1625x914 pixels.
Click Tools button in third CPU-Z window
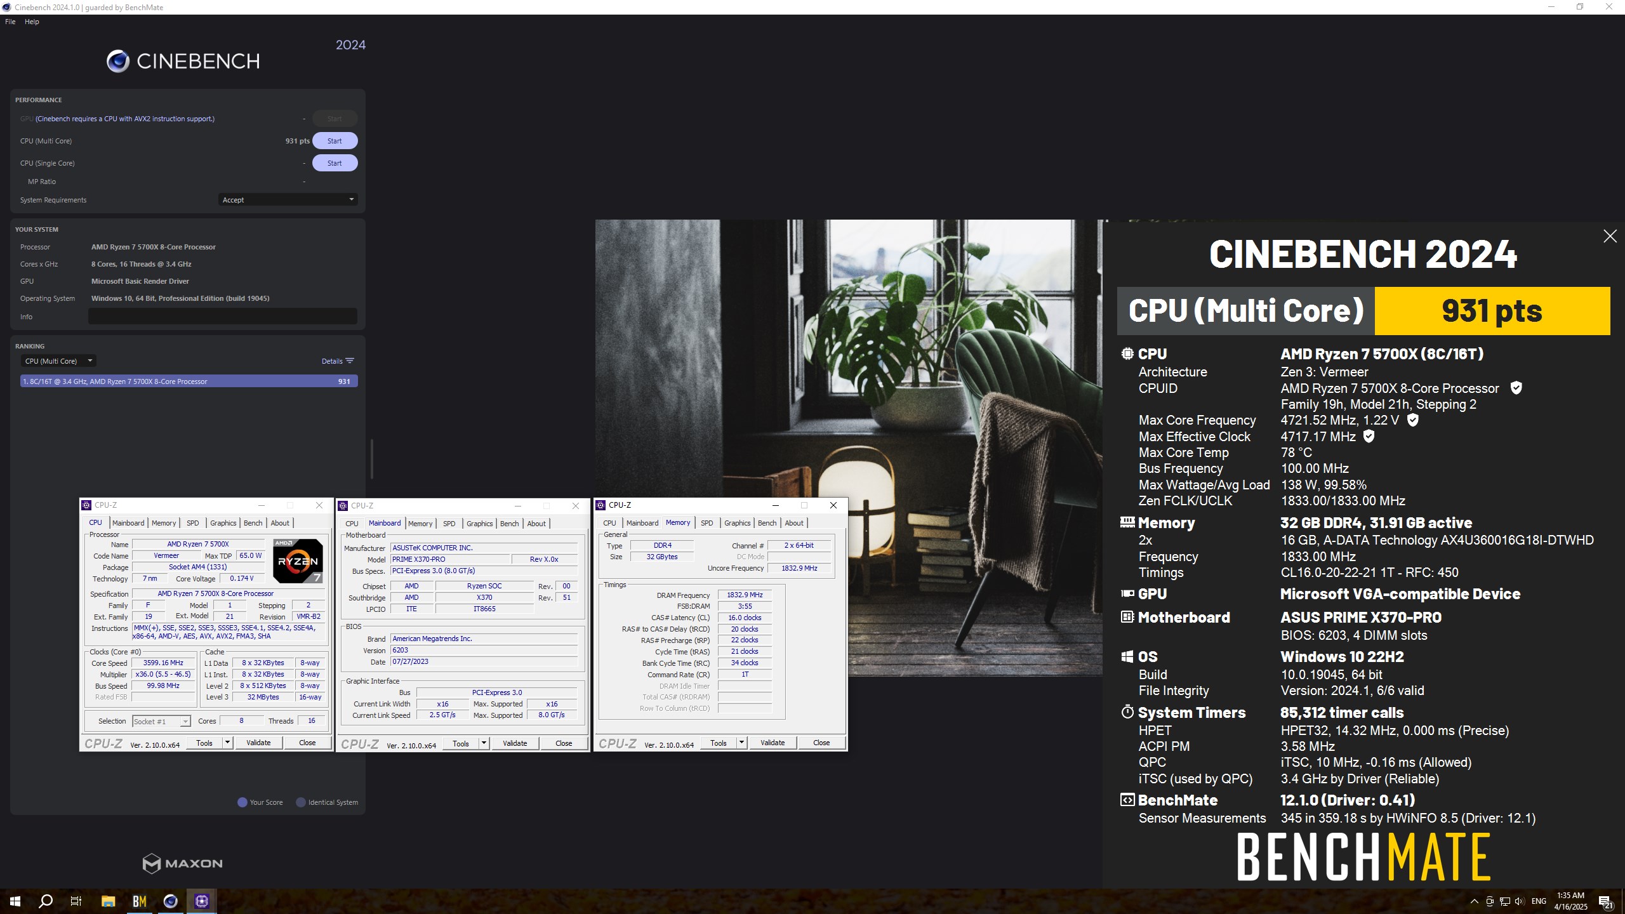(x=719, y=743)
